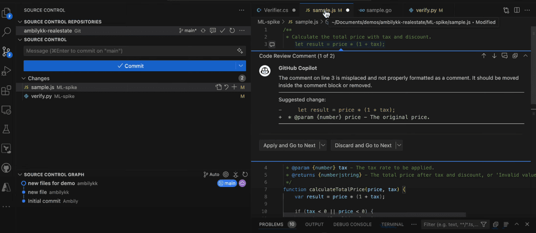Open the Extensions view

pos(6,91)
